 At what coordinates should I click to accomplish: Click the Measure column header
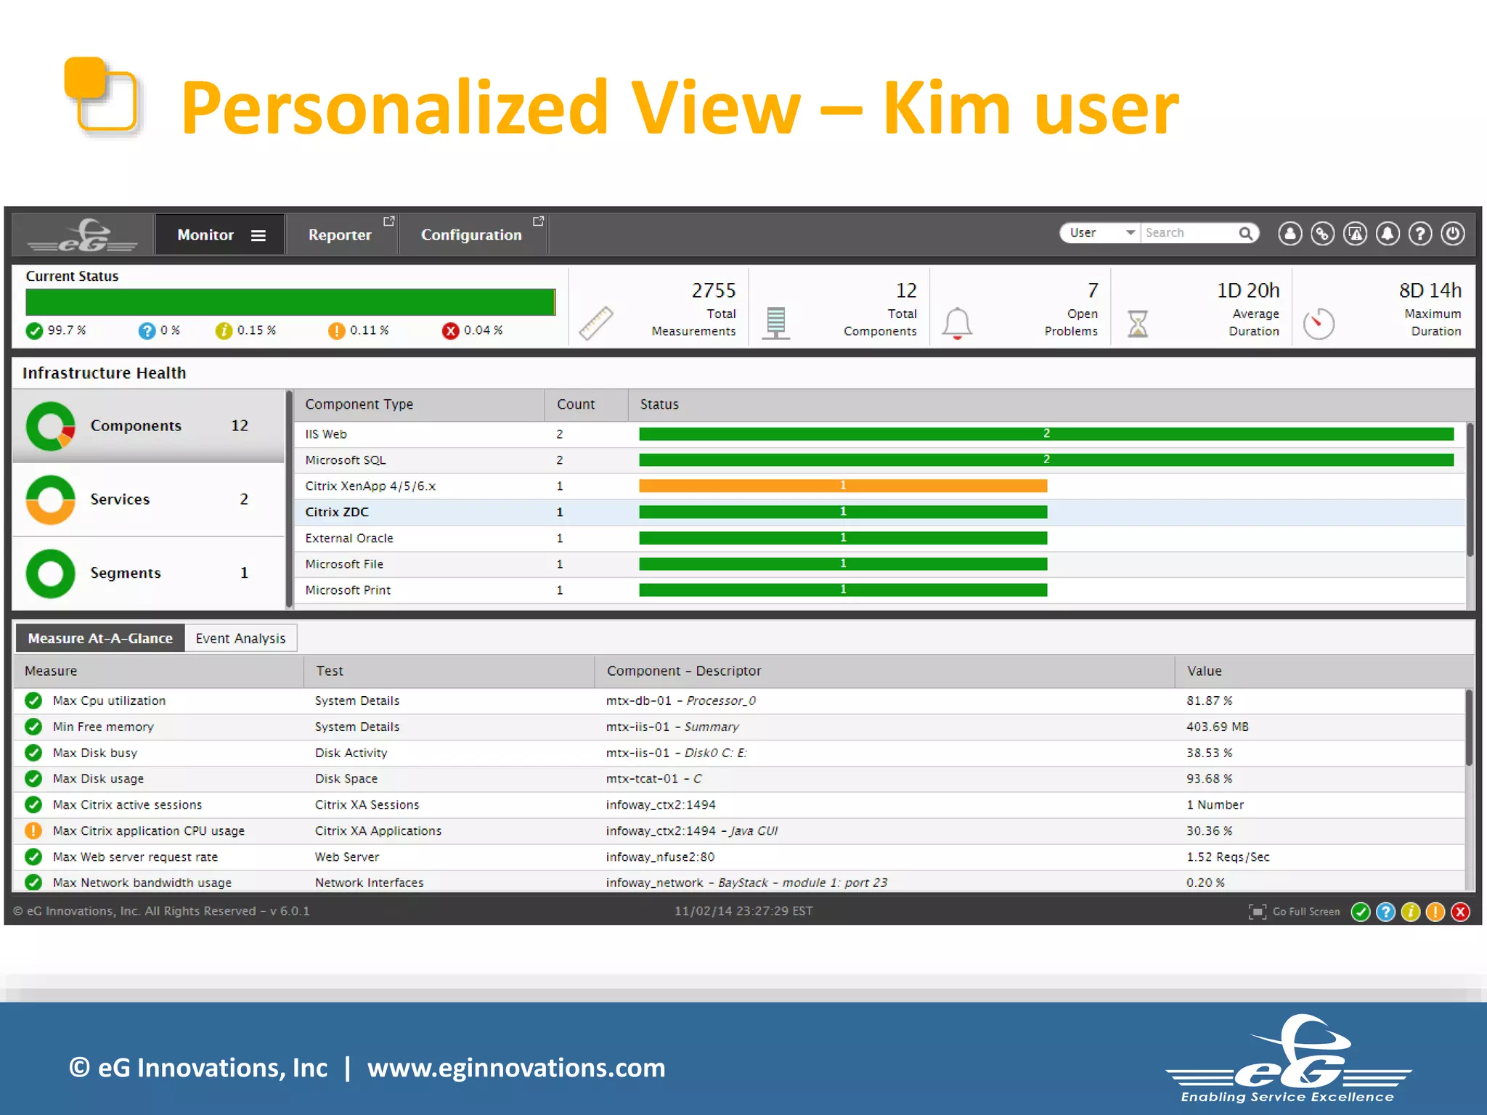pos(158,671)
